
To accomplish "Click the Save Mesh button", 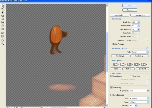I will 140,15.
